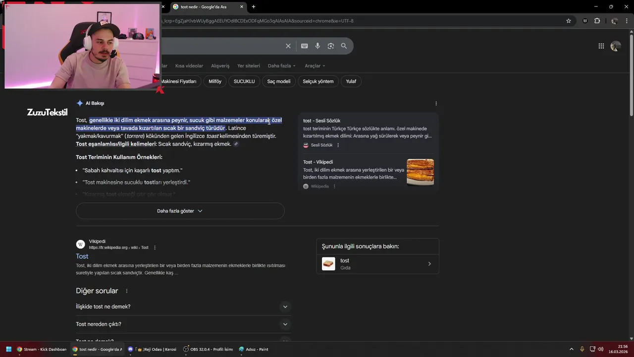
Task: Open the on-screen keyboard input tool
Action: pos(304,46)
